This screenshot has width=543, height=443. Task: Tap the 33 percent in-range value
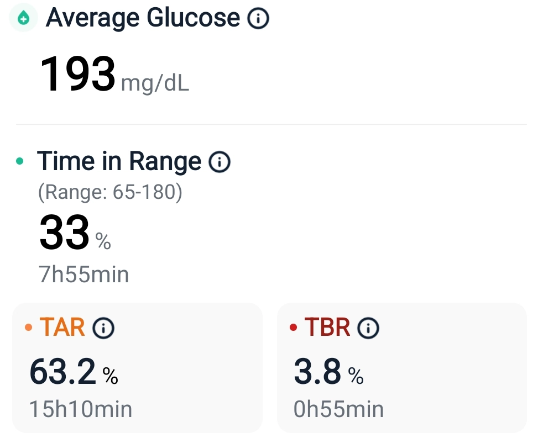pyautogui.click(x=64, y=233)
